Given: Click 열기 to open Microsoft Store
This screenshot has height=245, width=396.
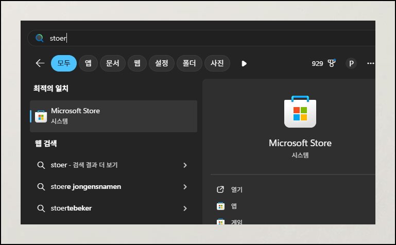Looking at the screenshot, I should point(237,189).
